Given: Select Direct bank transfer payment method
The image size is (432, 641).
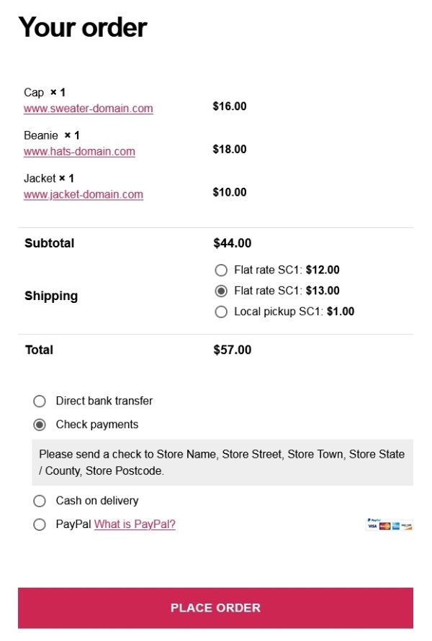Looking at the screenshot, I should click(40, 401).
